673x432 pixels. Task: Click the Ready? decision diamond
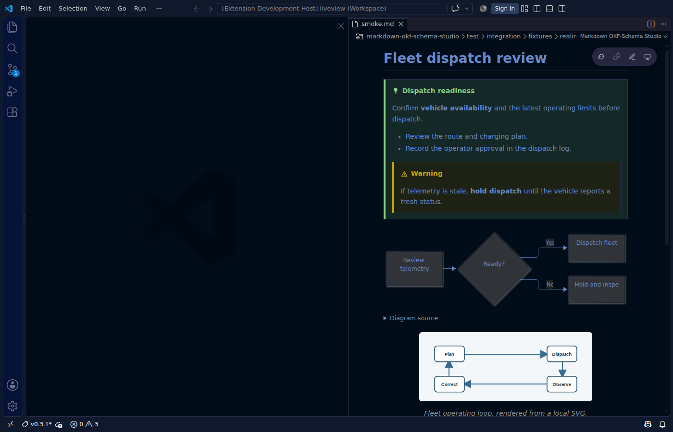point(494,269)
